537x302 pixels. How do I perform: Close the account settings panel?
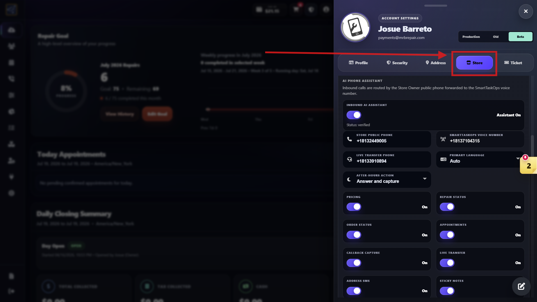click(526, 11)
